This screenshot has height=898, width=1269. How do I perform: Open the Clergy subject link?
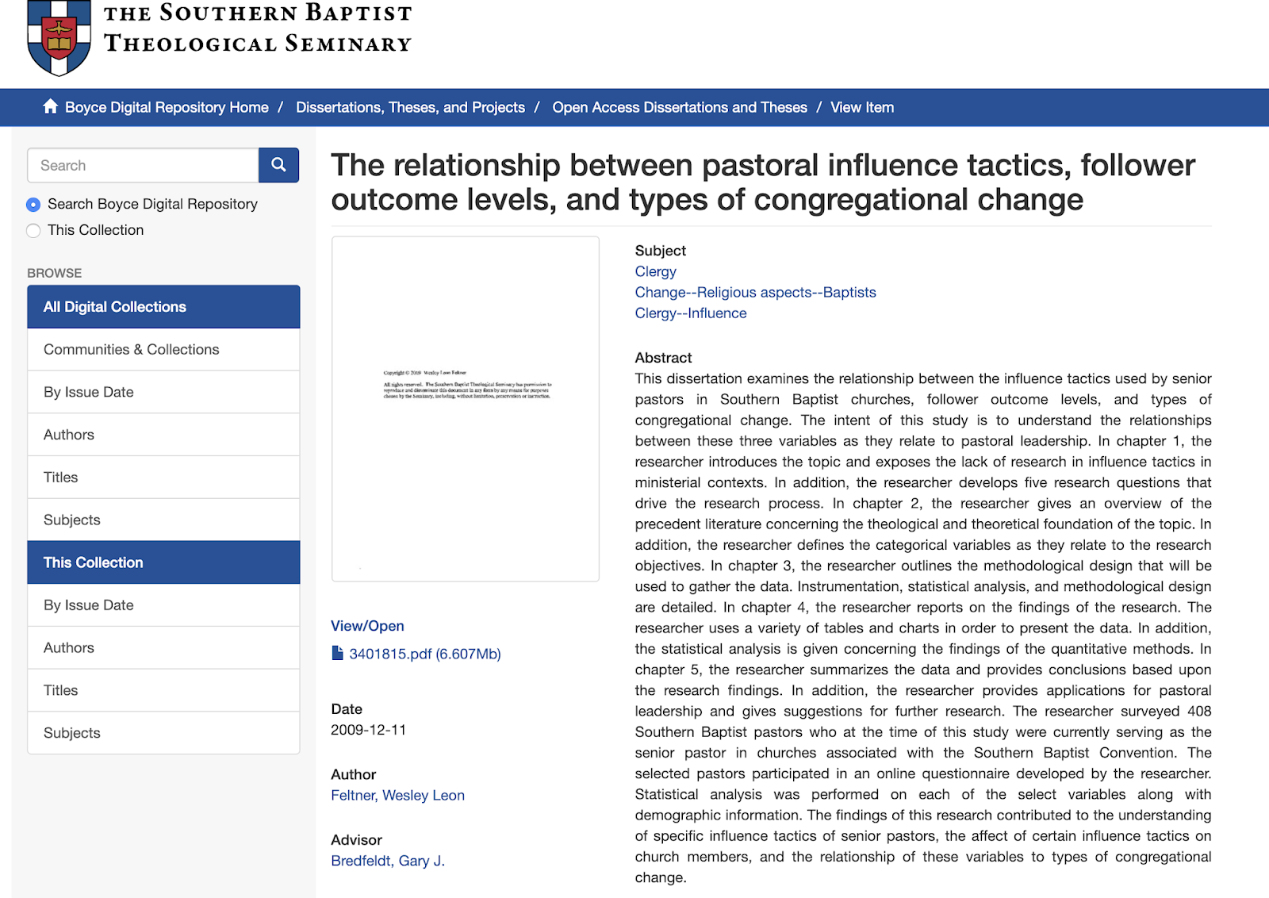(655, 271)
